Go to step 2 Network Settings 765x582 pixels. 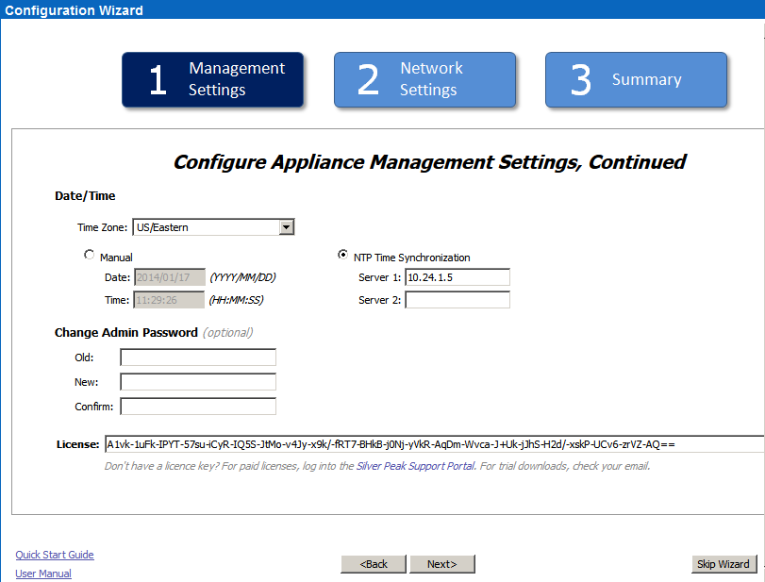(x=424, y=79)
